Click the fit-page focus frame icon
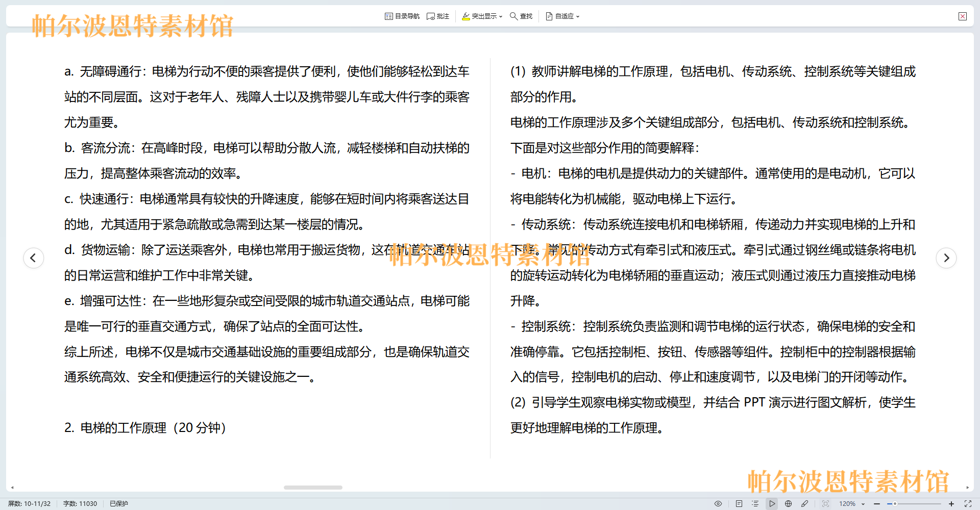 825,503
